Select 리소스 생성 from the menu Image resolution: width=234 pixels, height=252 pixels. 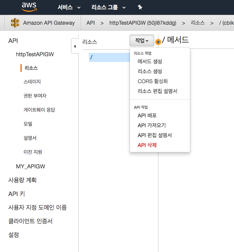(150, 71)
